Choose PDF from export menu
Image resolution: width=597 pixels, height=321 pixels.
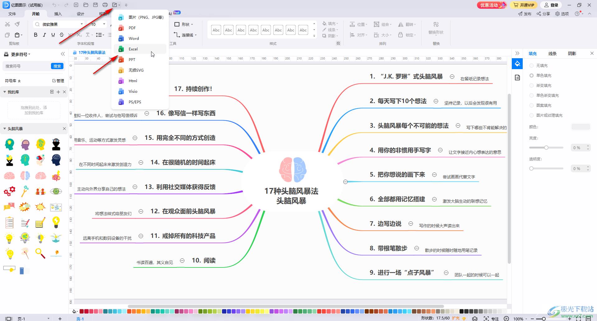click(140, 28)
